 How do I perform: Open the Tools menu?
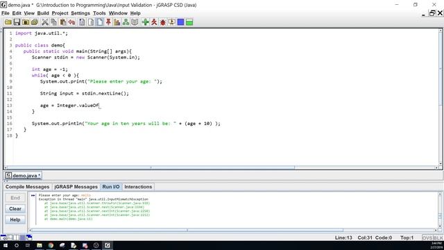pos(99,13)
